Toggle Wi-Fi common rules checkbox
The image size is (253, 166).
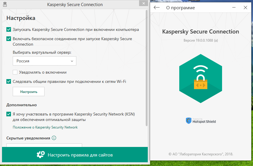[9, 81]
